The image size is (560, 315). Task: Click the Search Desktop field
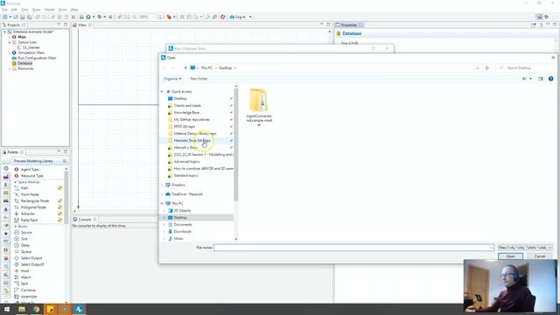coord(525,68)
